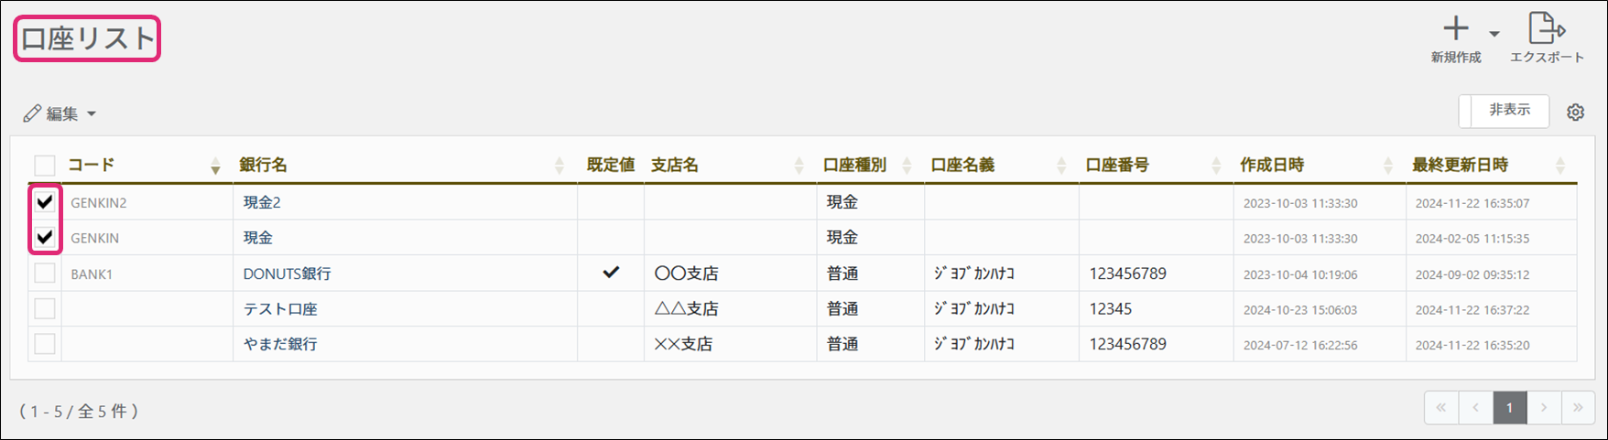This screenshot has width=1608, height=440.
Task: Sort by 作成日時 column sort arrows
Action: (1388, 166)
